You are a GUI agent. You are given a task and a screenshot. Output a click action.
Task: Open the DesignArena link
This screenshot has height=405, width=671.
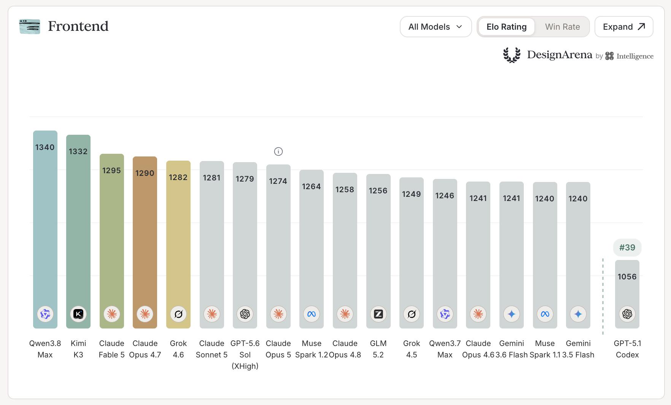coord(560,55)
